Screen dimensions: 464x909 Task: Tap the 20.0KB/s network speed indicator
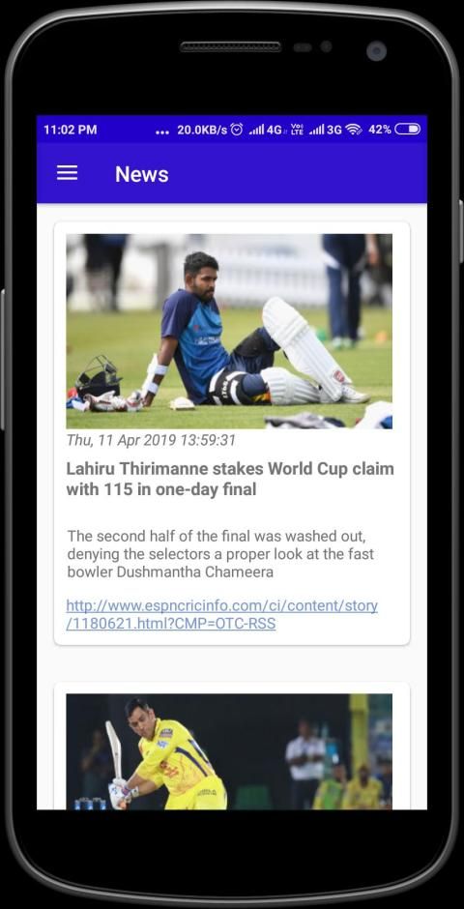coord(202,130)
